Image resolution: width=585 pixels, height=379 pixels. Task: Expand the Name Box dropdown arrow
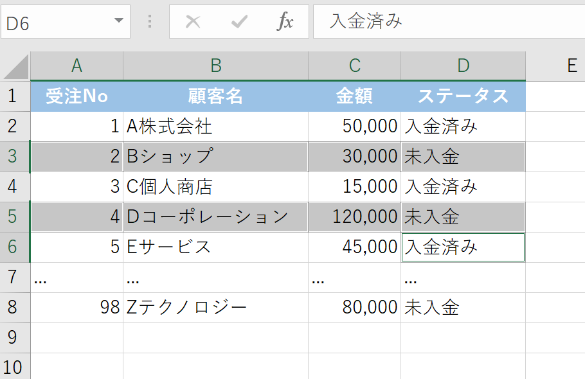click(x=118, y=21)
